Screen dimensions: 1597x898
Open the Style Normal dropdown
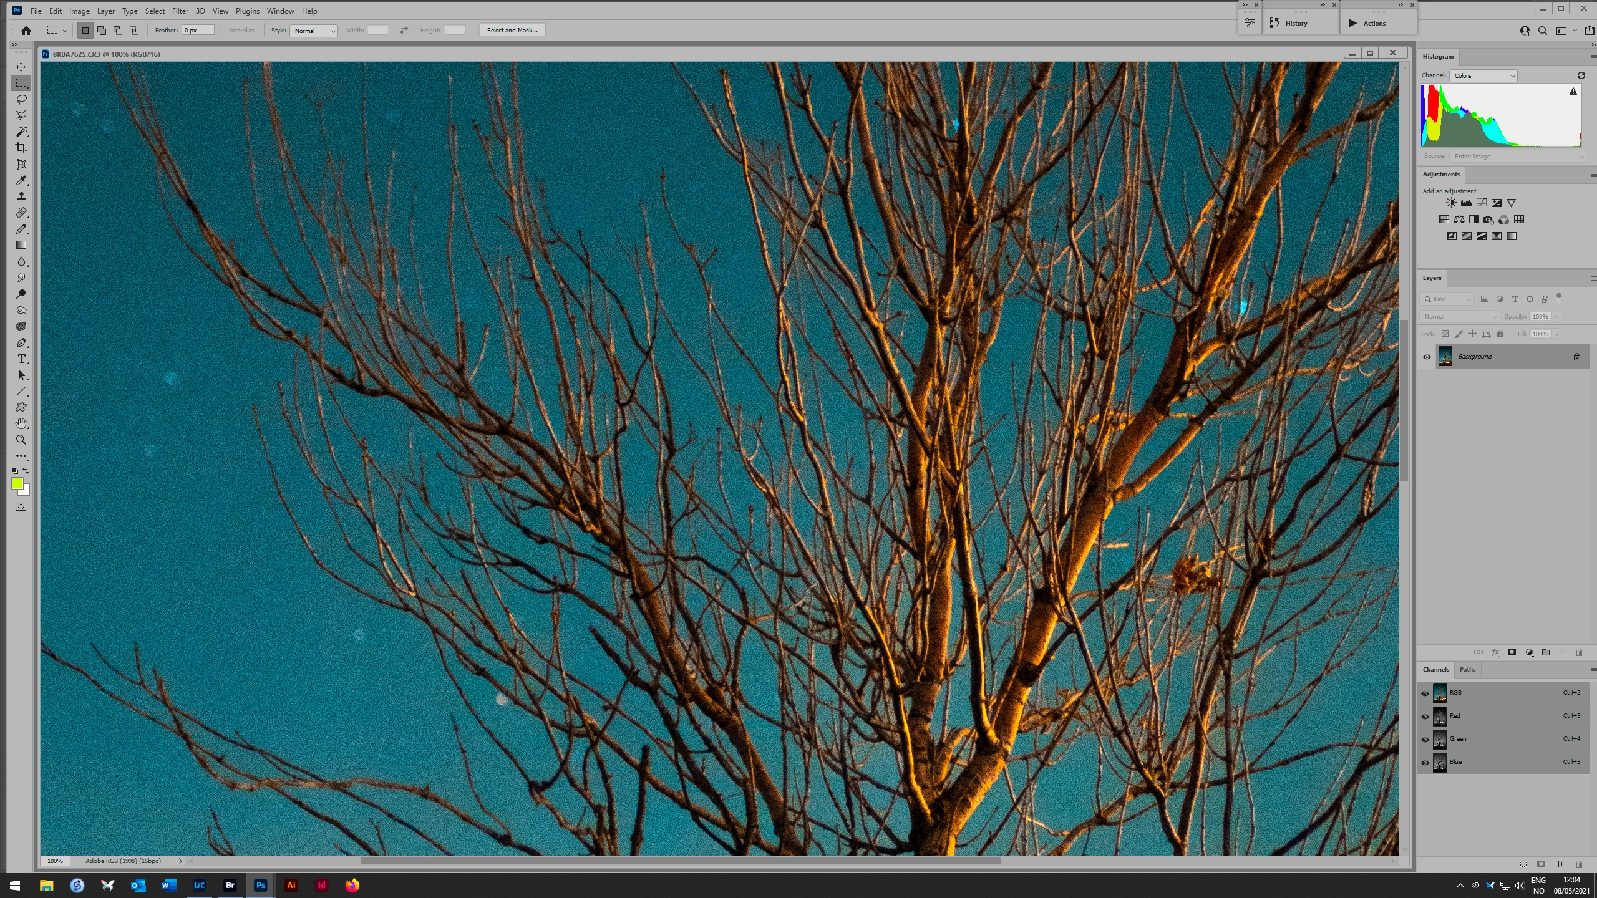(x=313, y=31)
